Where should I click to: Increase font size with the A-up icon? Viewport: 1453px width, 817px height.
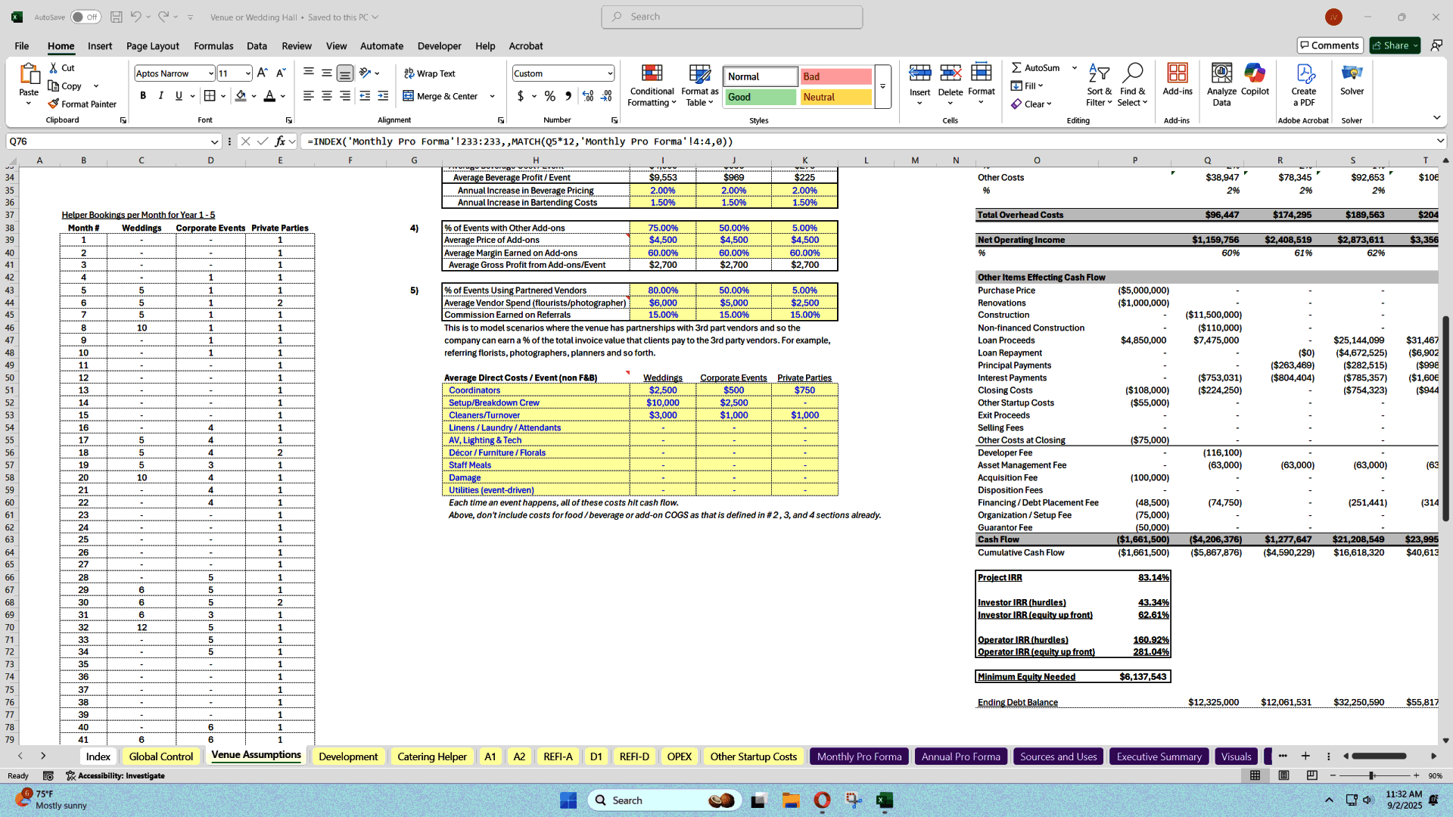(x=262, y=73)
